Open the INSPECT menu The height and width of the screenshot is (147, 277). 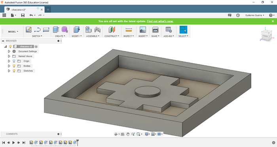[x=129, y=36]
